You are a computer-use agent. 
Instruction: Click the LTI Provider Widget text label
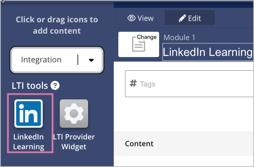click(74, 142)
